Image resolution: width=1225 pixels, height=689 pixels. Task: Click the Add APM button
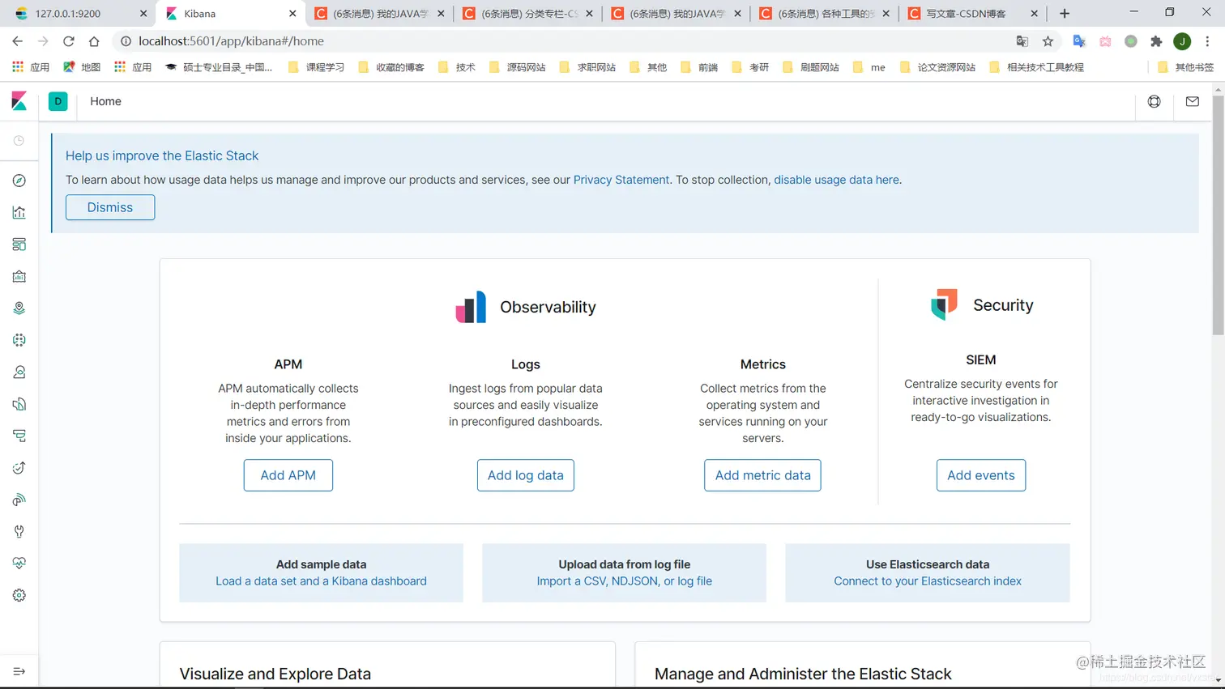click(x=288, y=475)
